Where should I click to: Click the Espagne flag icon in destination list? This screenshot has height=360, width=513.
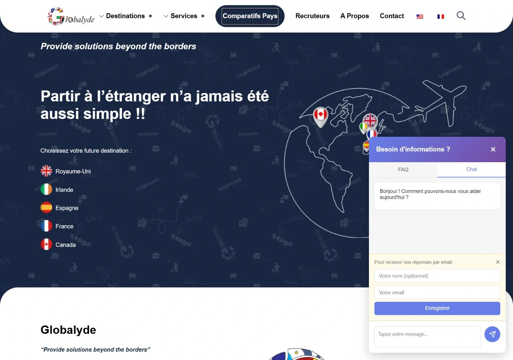point(46,208)
